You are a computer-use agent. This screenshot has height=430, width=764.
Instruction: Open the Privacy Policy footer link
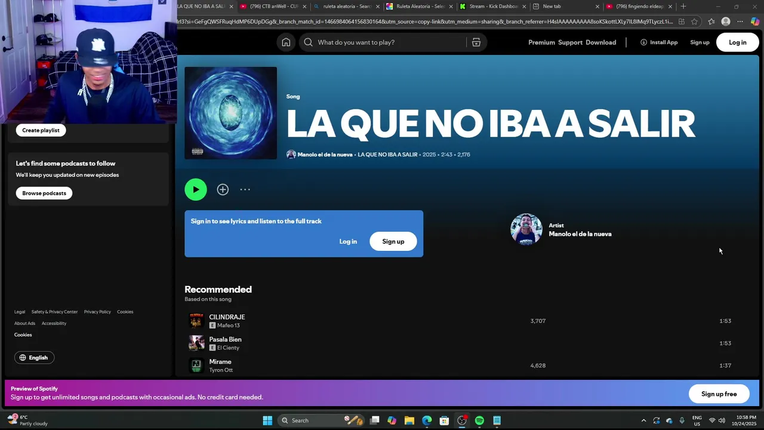pos(97,312)
